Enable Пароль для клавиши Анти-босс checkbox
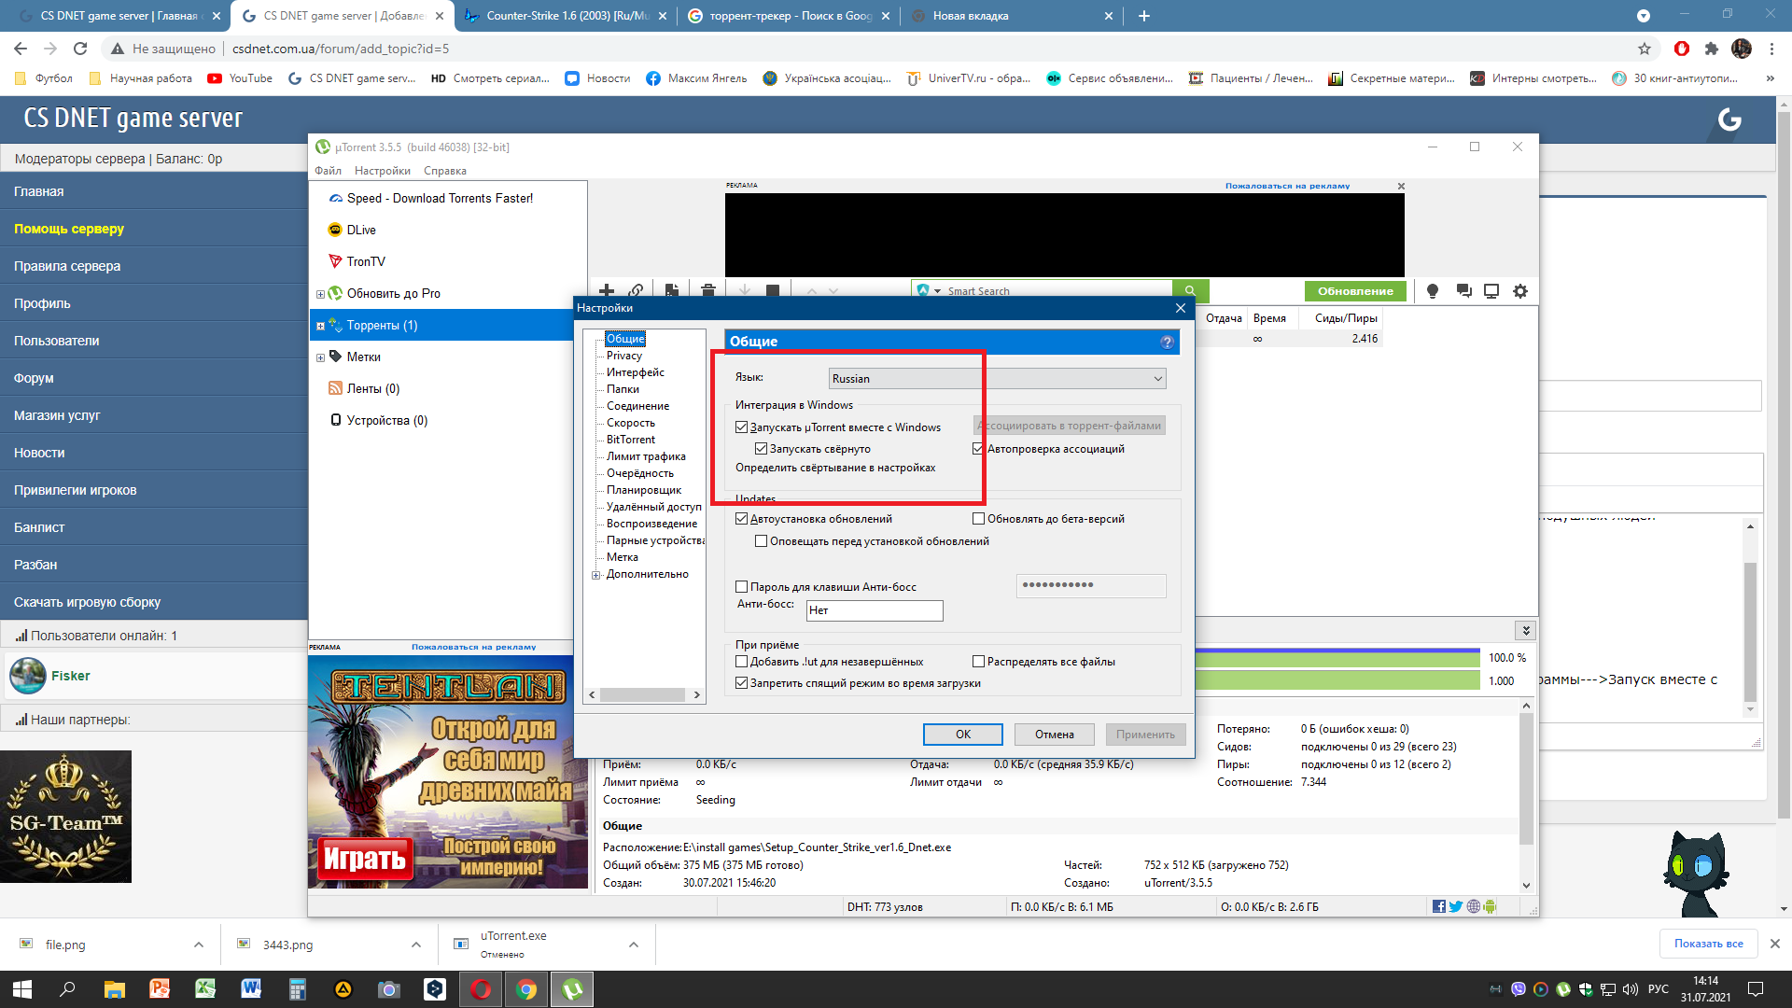1792x1008 pixels. (742, 587)
